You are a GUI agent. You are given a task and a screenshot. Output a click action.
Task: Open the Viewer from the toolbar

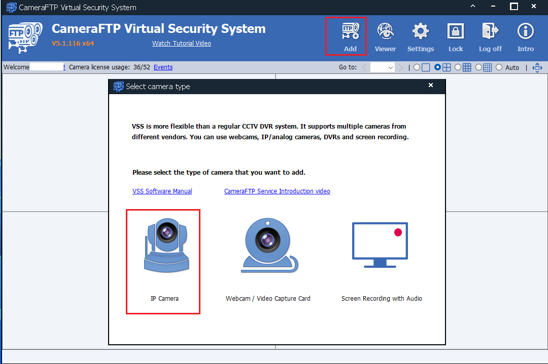point(385,36)
